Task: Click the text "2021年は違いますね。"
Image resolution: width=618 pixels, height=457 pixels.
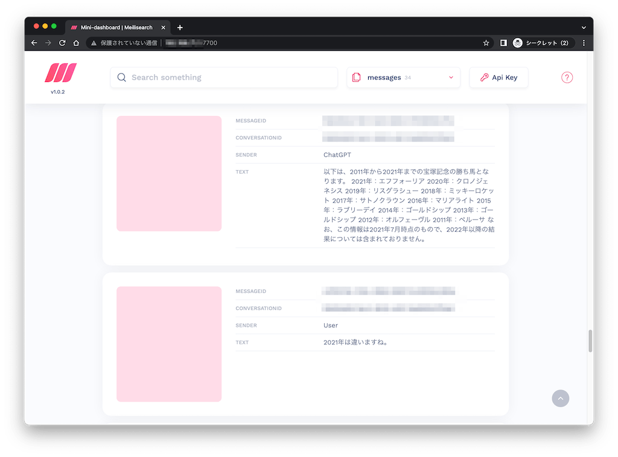Action: pos(356,342)
